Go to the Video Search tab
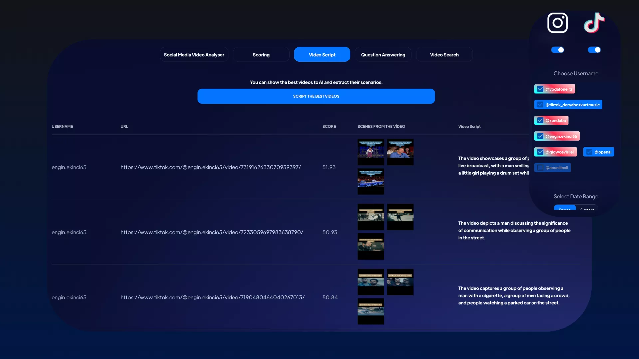The image size is (639, 359). 444,55
